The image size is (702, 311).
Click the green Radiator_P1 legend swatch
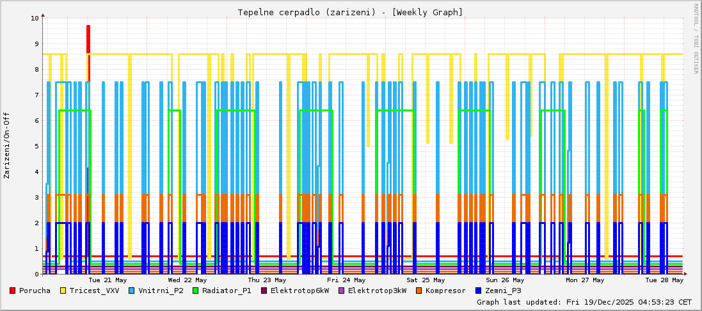(x=196, y=291)
